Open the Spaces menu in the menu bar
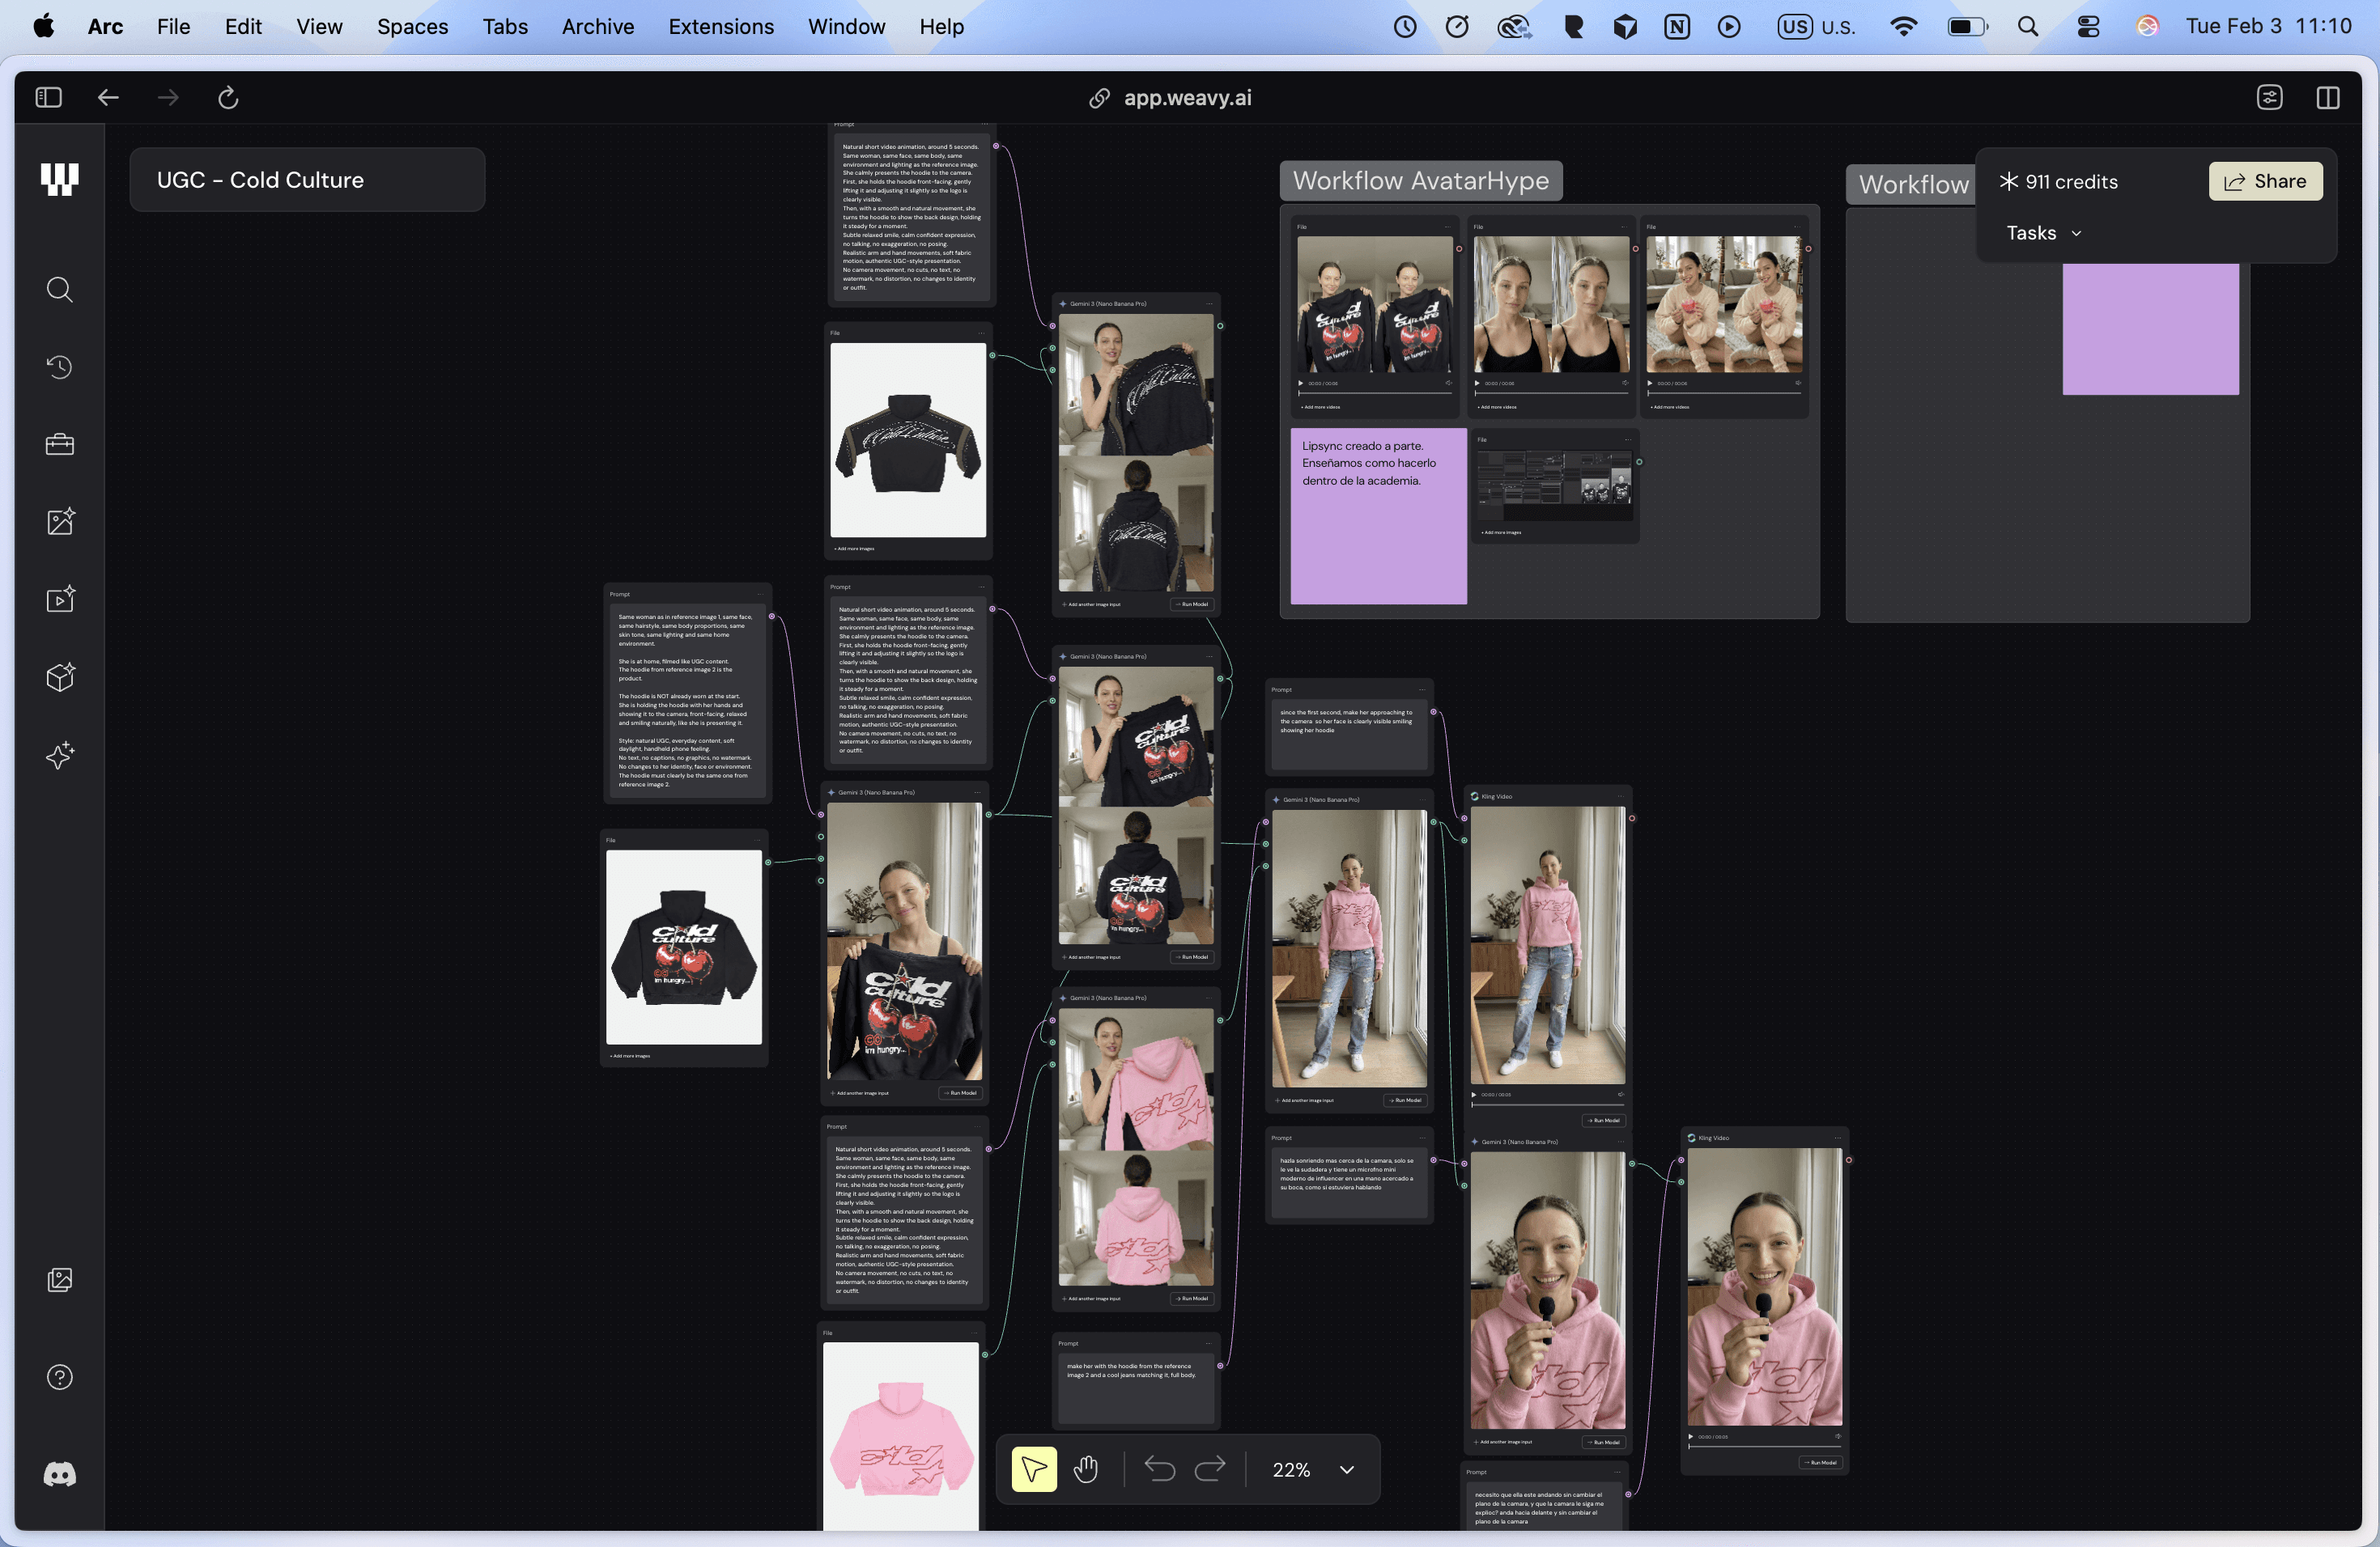 (412, 26)
